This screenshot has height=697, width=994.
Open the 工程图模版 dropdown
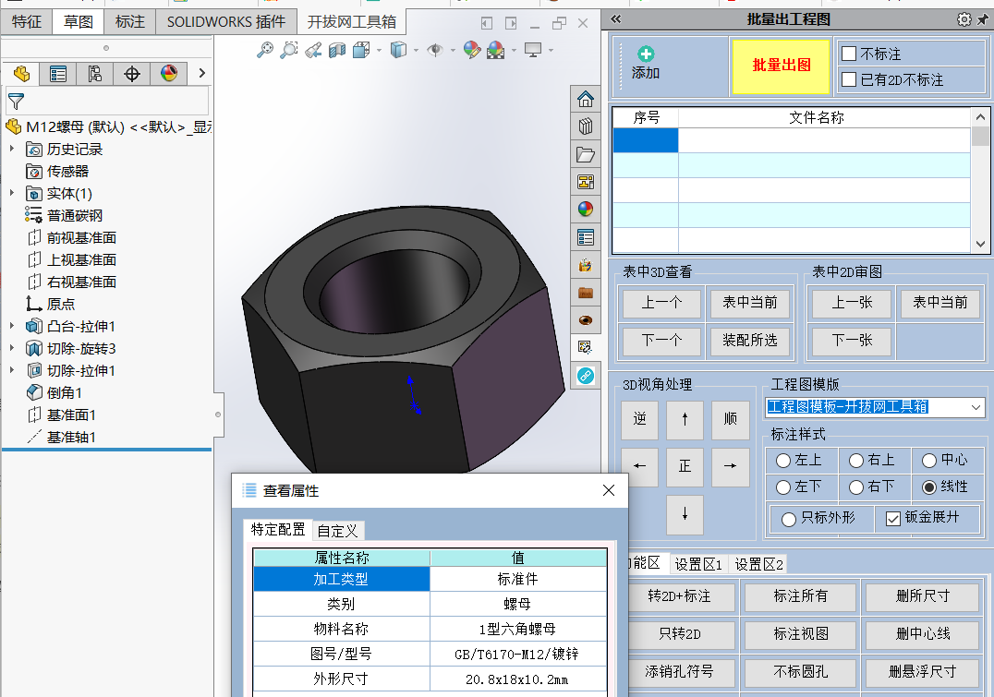point(976,407)
